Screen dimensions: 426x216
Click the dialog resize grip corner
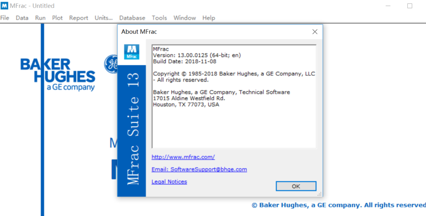coord(319,194)
